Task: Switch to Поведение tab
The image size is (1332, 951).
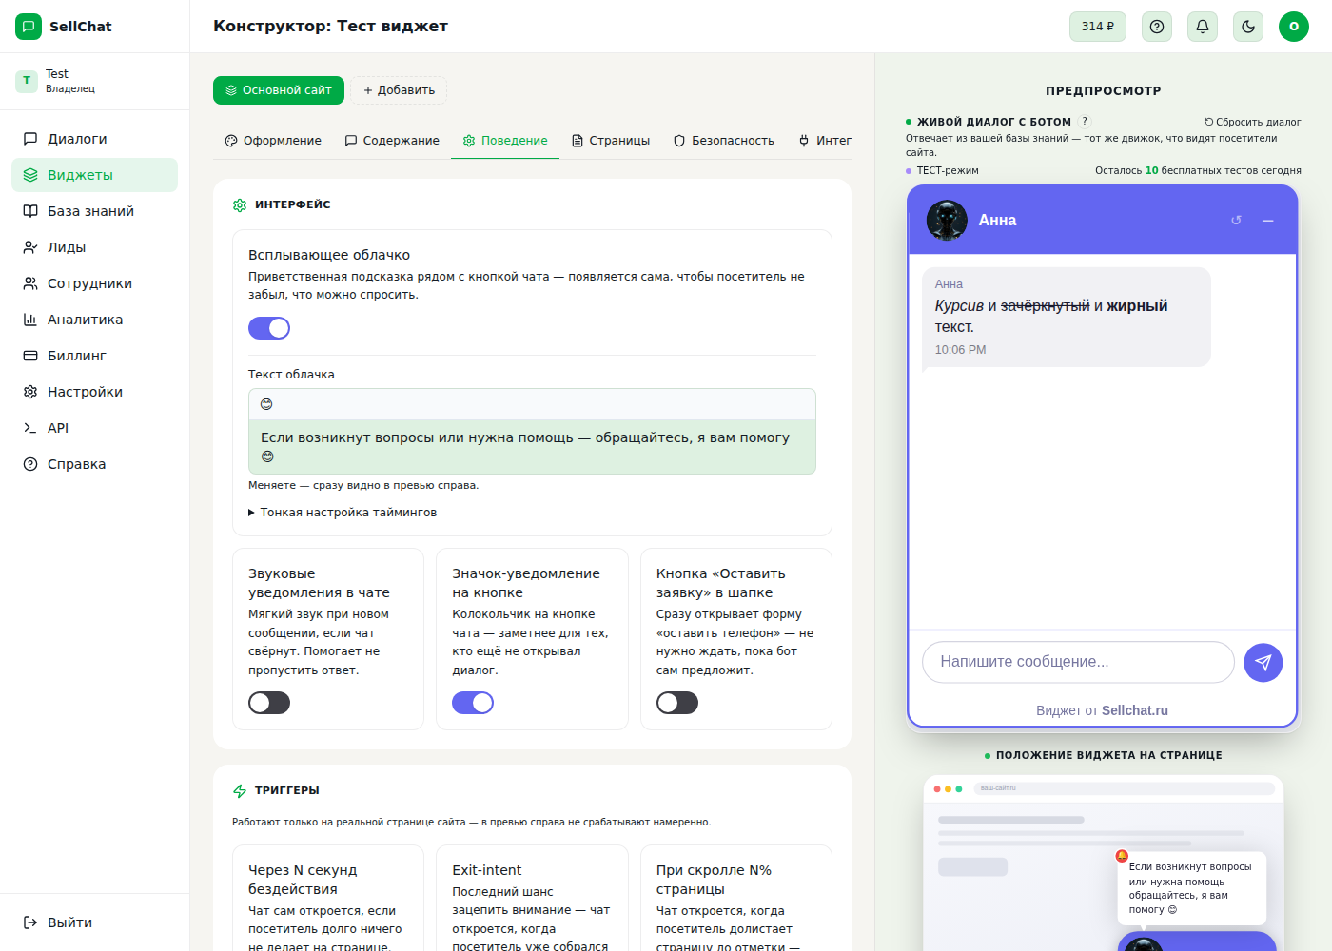Action: [505, 141]
